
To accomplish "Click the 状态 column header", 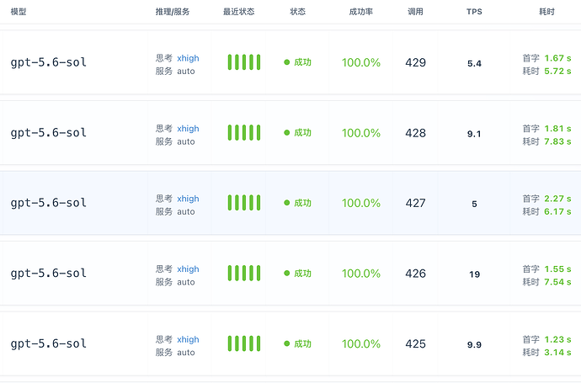I will pyautogui.click(x=297, y=12).
